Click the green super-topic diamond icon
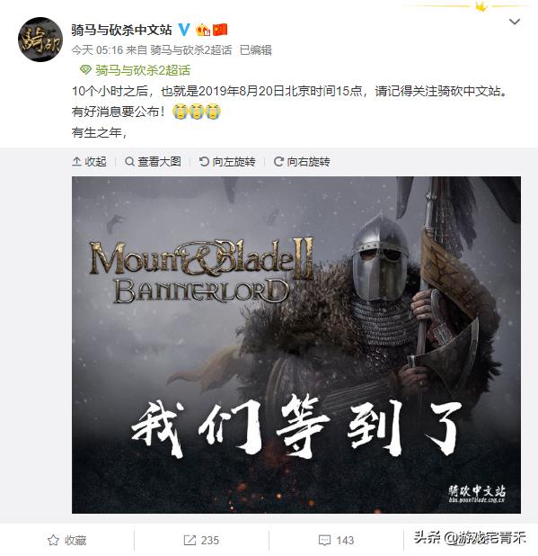This screenshot has height=556, width=538. [x=85, y=69]
